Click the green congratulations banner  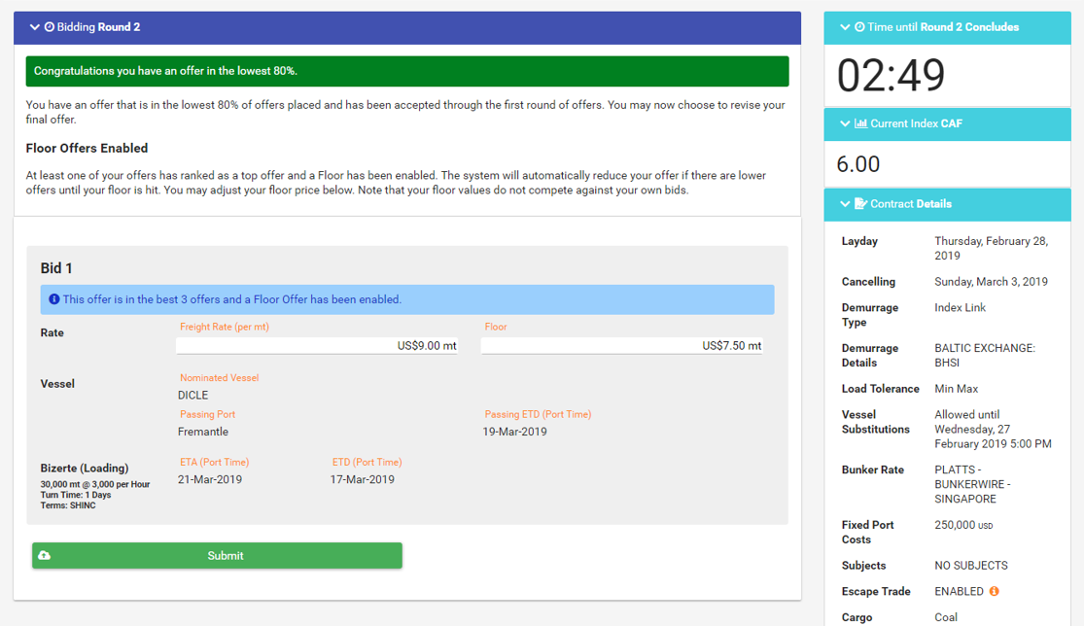(x=406, y=71)
